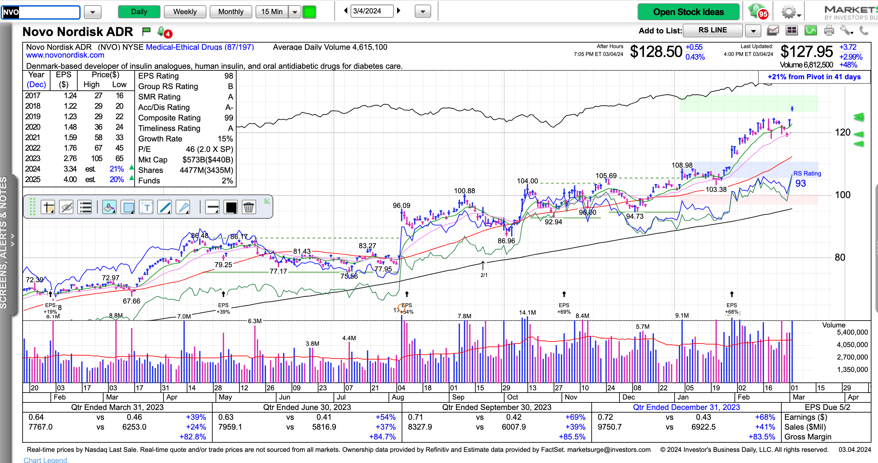Expand the Add to List dropdown arrow

click(x=753, y=31)
